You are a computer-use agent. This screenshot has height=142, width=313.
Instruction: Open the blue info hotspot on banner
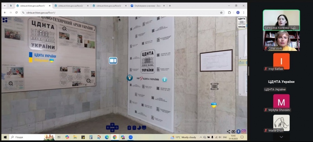coord(164,79)
